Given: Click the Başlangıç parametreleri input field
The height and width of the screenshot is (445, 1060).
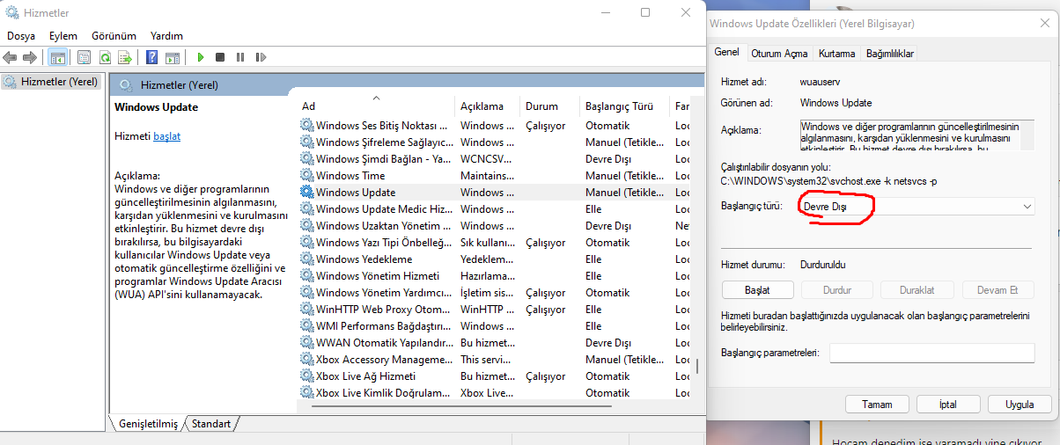Looking at the screenshot, I should pos(931,353).
